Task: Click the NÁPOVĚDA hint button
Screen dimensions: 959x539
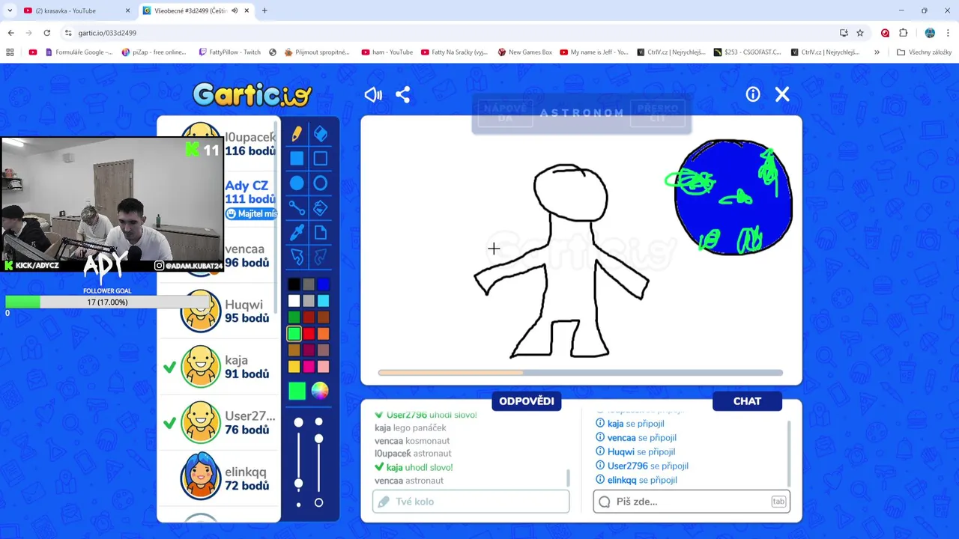Action: tap(505, 113)
